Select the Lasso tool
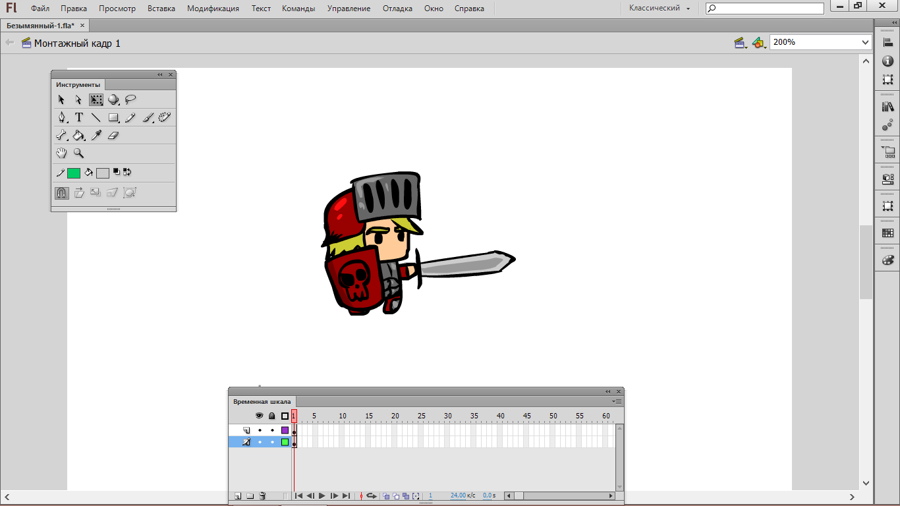 [130, 99]
